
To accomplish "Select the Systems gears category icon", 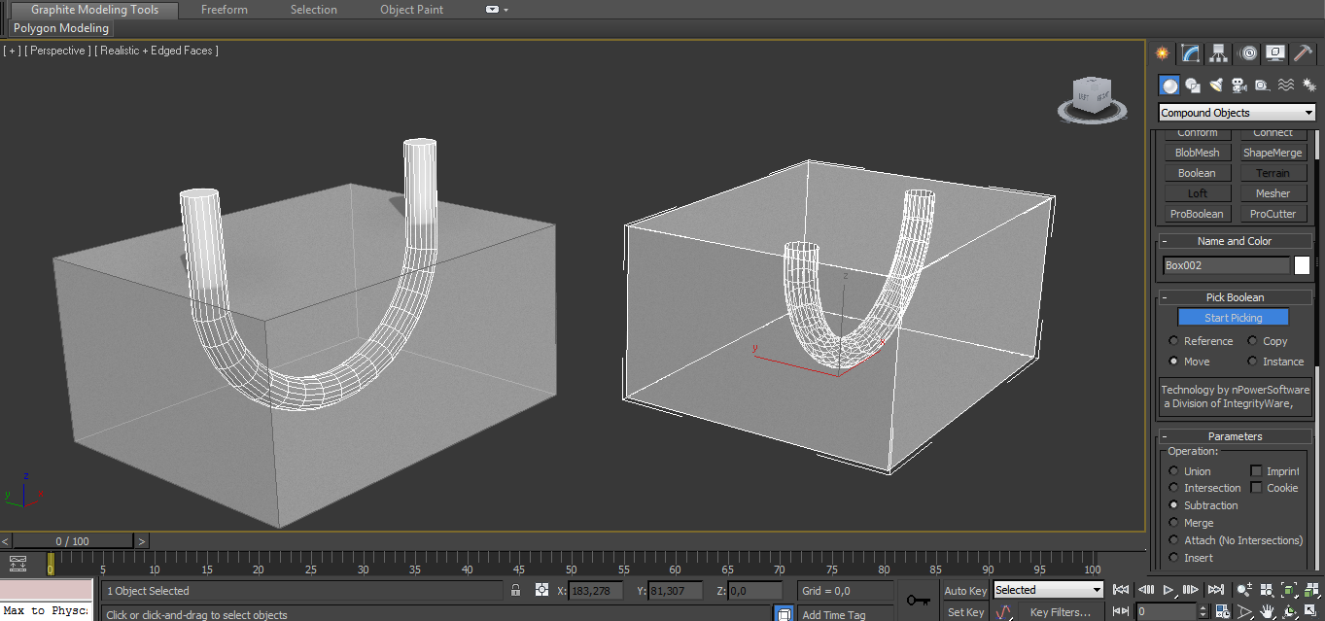I will pos(1308,86).
